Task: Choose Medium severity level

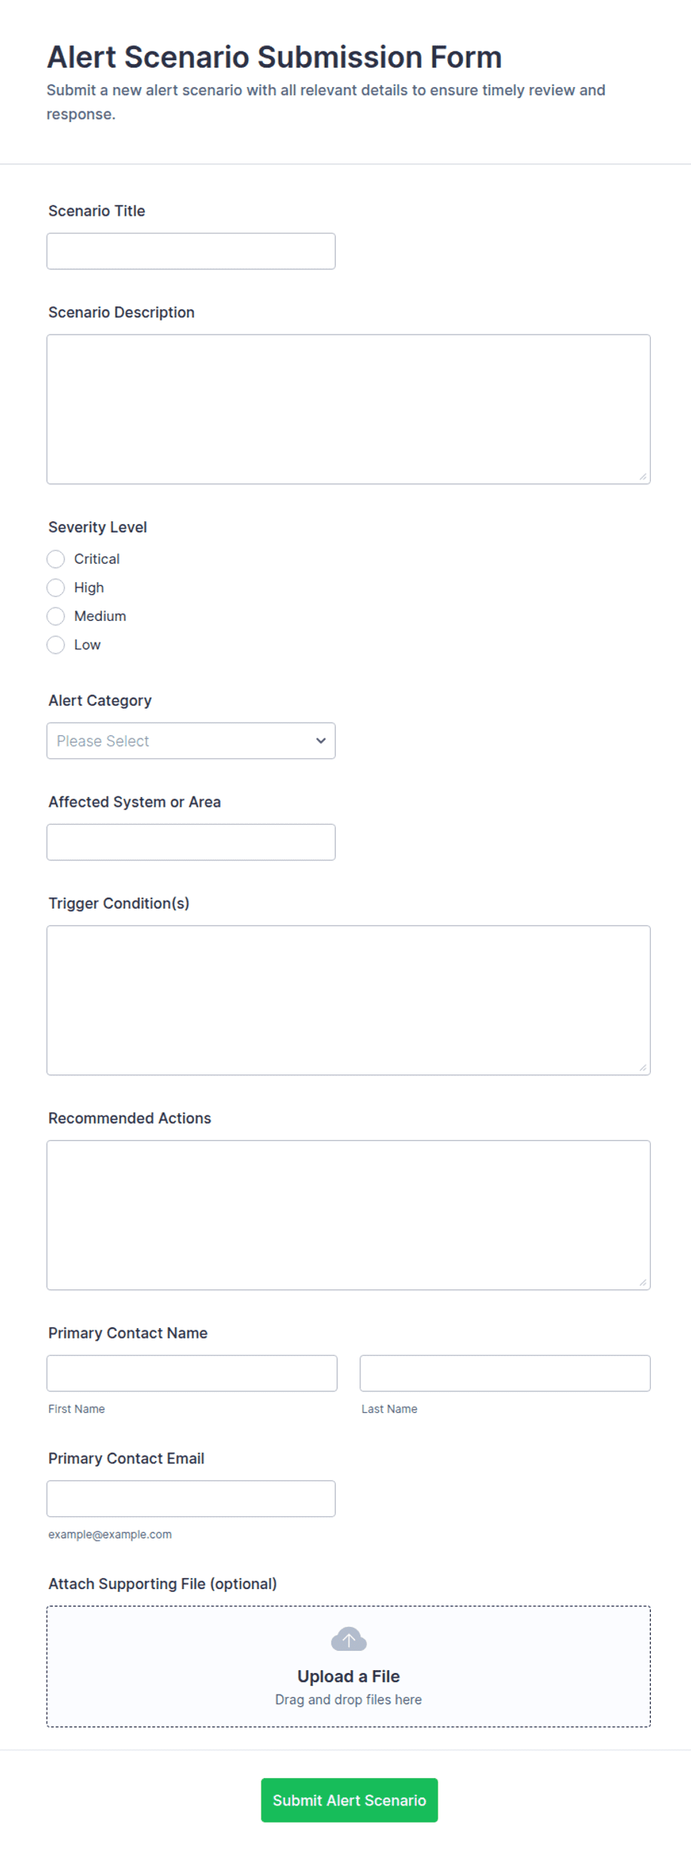Action: tap(56, 616)
